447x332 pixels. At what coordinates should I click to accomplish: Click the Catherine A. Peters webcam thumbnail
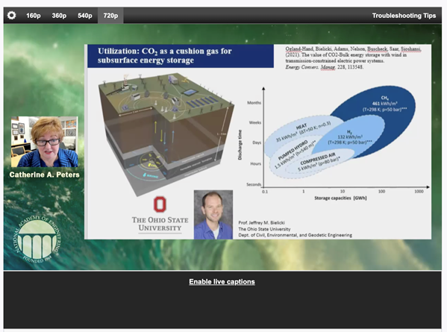pyautogui.click(x=45, y=142)
